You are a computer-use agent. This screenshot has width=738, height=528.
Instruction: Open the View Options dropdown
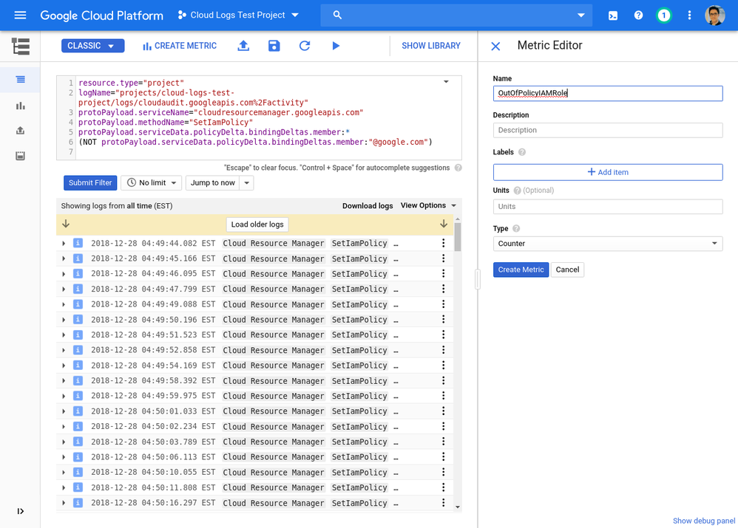click(428, 205)
